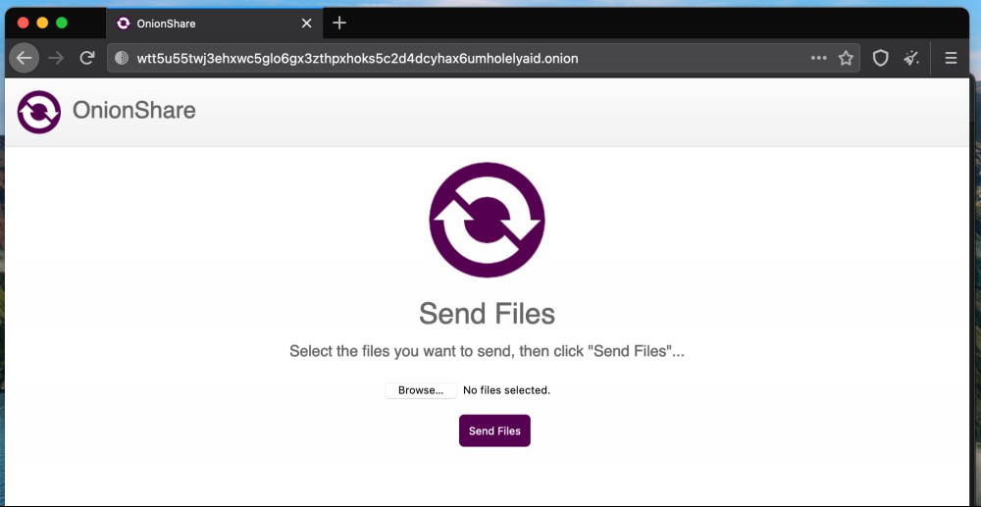Click the yellow minimize window button
This screenshot has width=981, height=507.
(x=42, y=24)
